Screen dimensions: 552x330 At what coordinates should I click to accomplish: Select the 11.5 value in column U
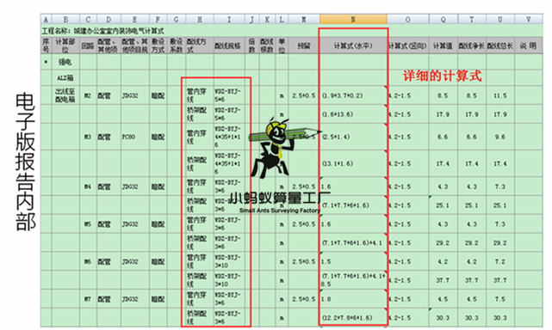pos(499,95)
